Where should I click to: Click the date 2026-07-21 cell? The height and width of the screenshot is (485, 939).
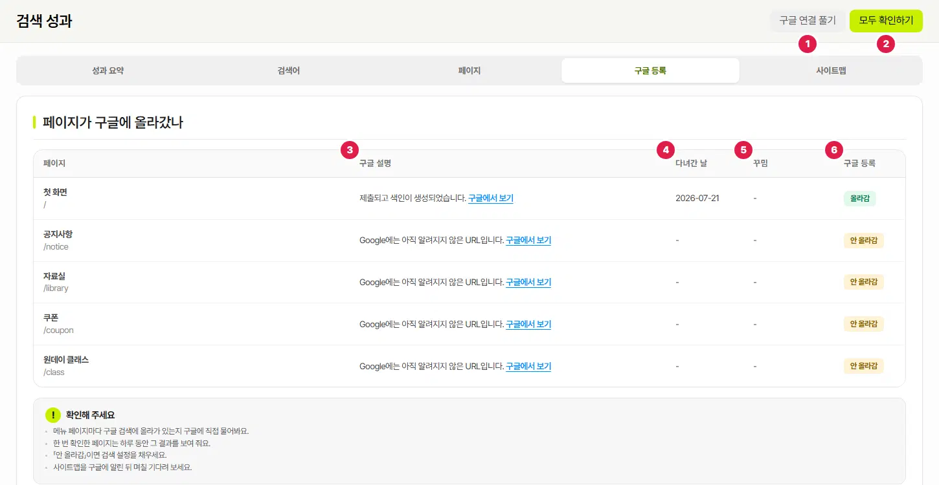(x=697, y=199)
